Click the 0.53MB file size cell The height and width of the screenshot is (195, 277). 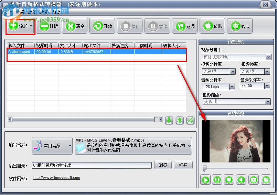71,52
